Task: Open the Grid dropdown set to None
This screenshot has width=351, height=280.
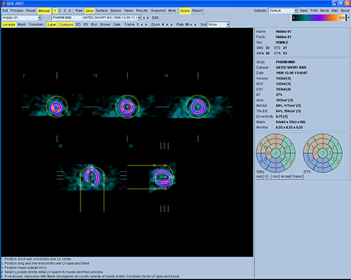Action: [x=219, y=25]
